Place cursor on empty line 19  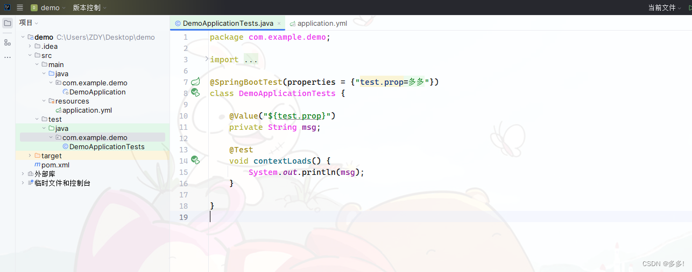[x=450, y=217]
